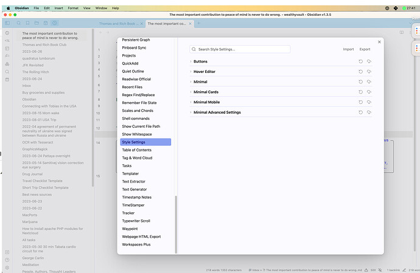Close the settings dialog
Screen dimensions: 420x273
click(379, 42)
